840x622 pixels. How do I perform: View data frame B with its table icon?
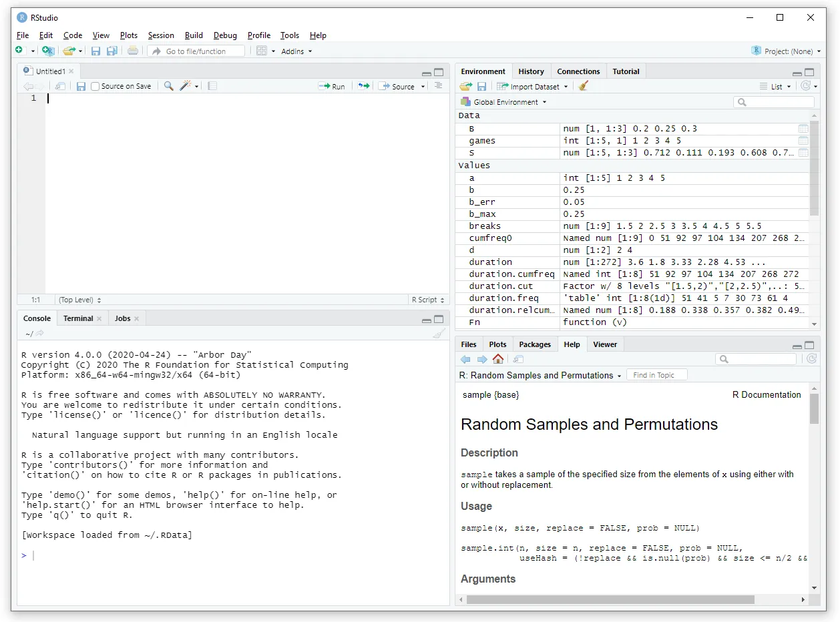point(803,129)
